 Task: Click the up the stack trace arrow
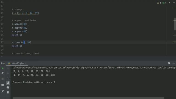click(x=8, y=68)
